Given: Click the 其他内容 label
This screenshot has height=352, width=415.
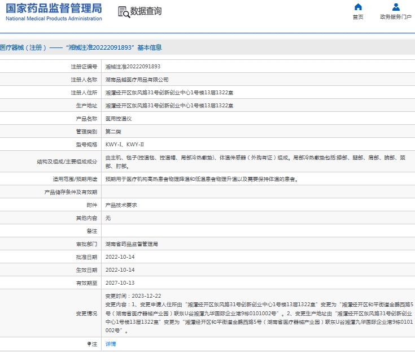Looking at the screenshot, I should pos(86,218).
